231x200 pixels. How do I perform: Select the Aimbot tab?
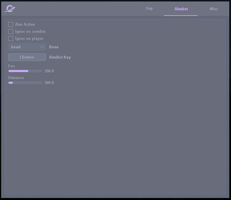[181, 9]
